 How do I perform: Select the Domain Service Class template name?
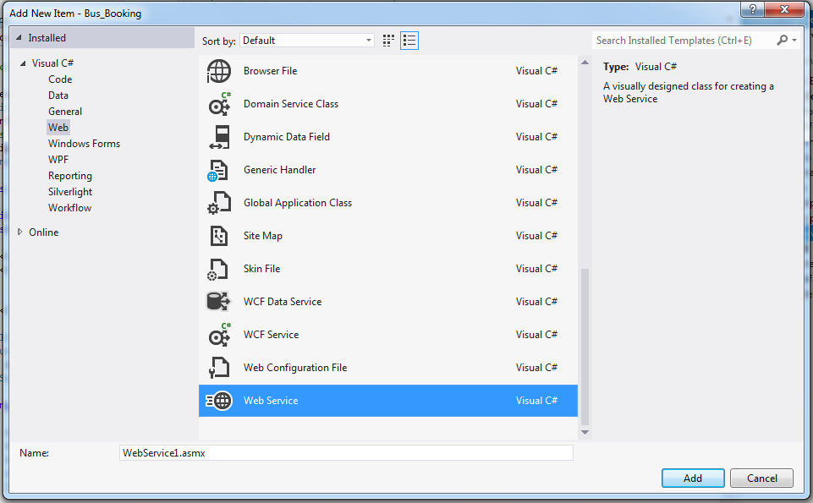[291, 104]
